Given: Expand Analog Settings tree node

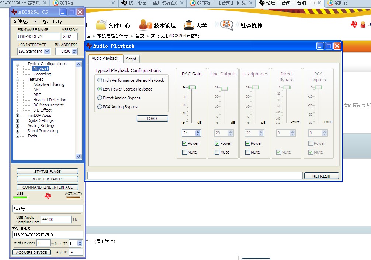Looking at the screenshot, I should [x=17, y=126].
